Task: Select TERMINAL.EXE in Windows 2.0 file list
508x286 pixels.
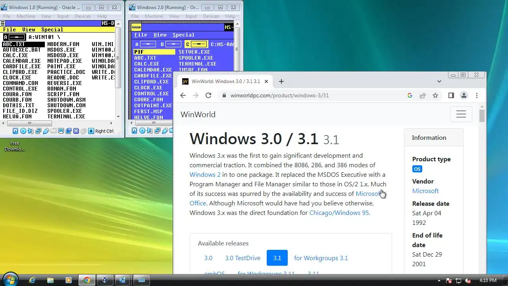Action: [x=197, y=64]
